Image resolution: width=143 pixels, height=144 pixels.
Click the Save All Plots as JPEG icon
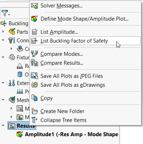[x=35, y=76]
